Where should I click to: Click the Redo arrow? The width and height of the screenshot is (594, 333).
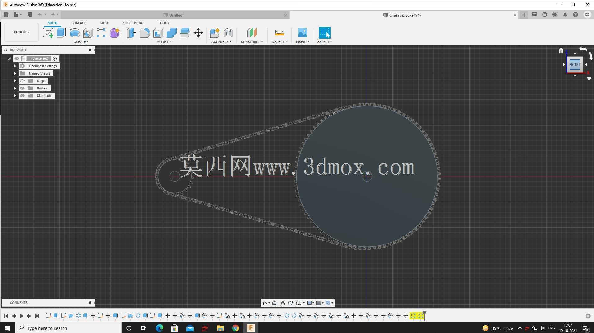pos(52,15)
